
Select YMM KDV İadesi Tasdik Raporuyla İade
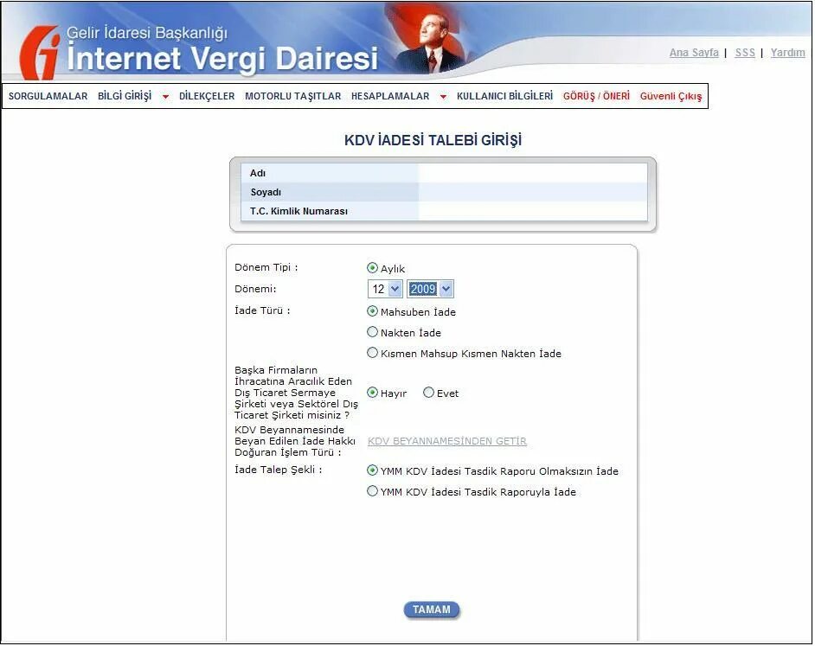[373, 492]
